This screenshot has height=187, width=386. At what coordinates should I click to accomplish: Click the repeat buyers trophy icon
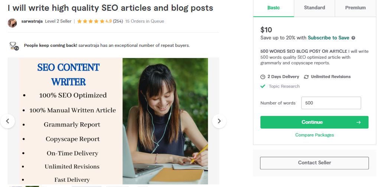coord(14,46)
